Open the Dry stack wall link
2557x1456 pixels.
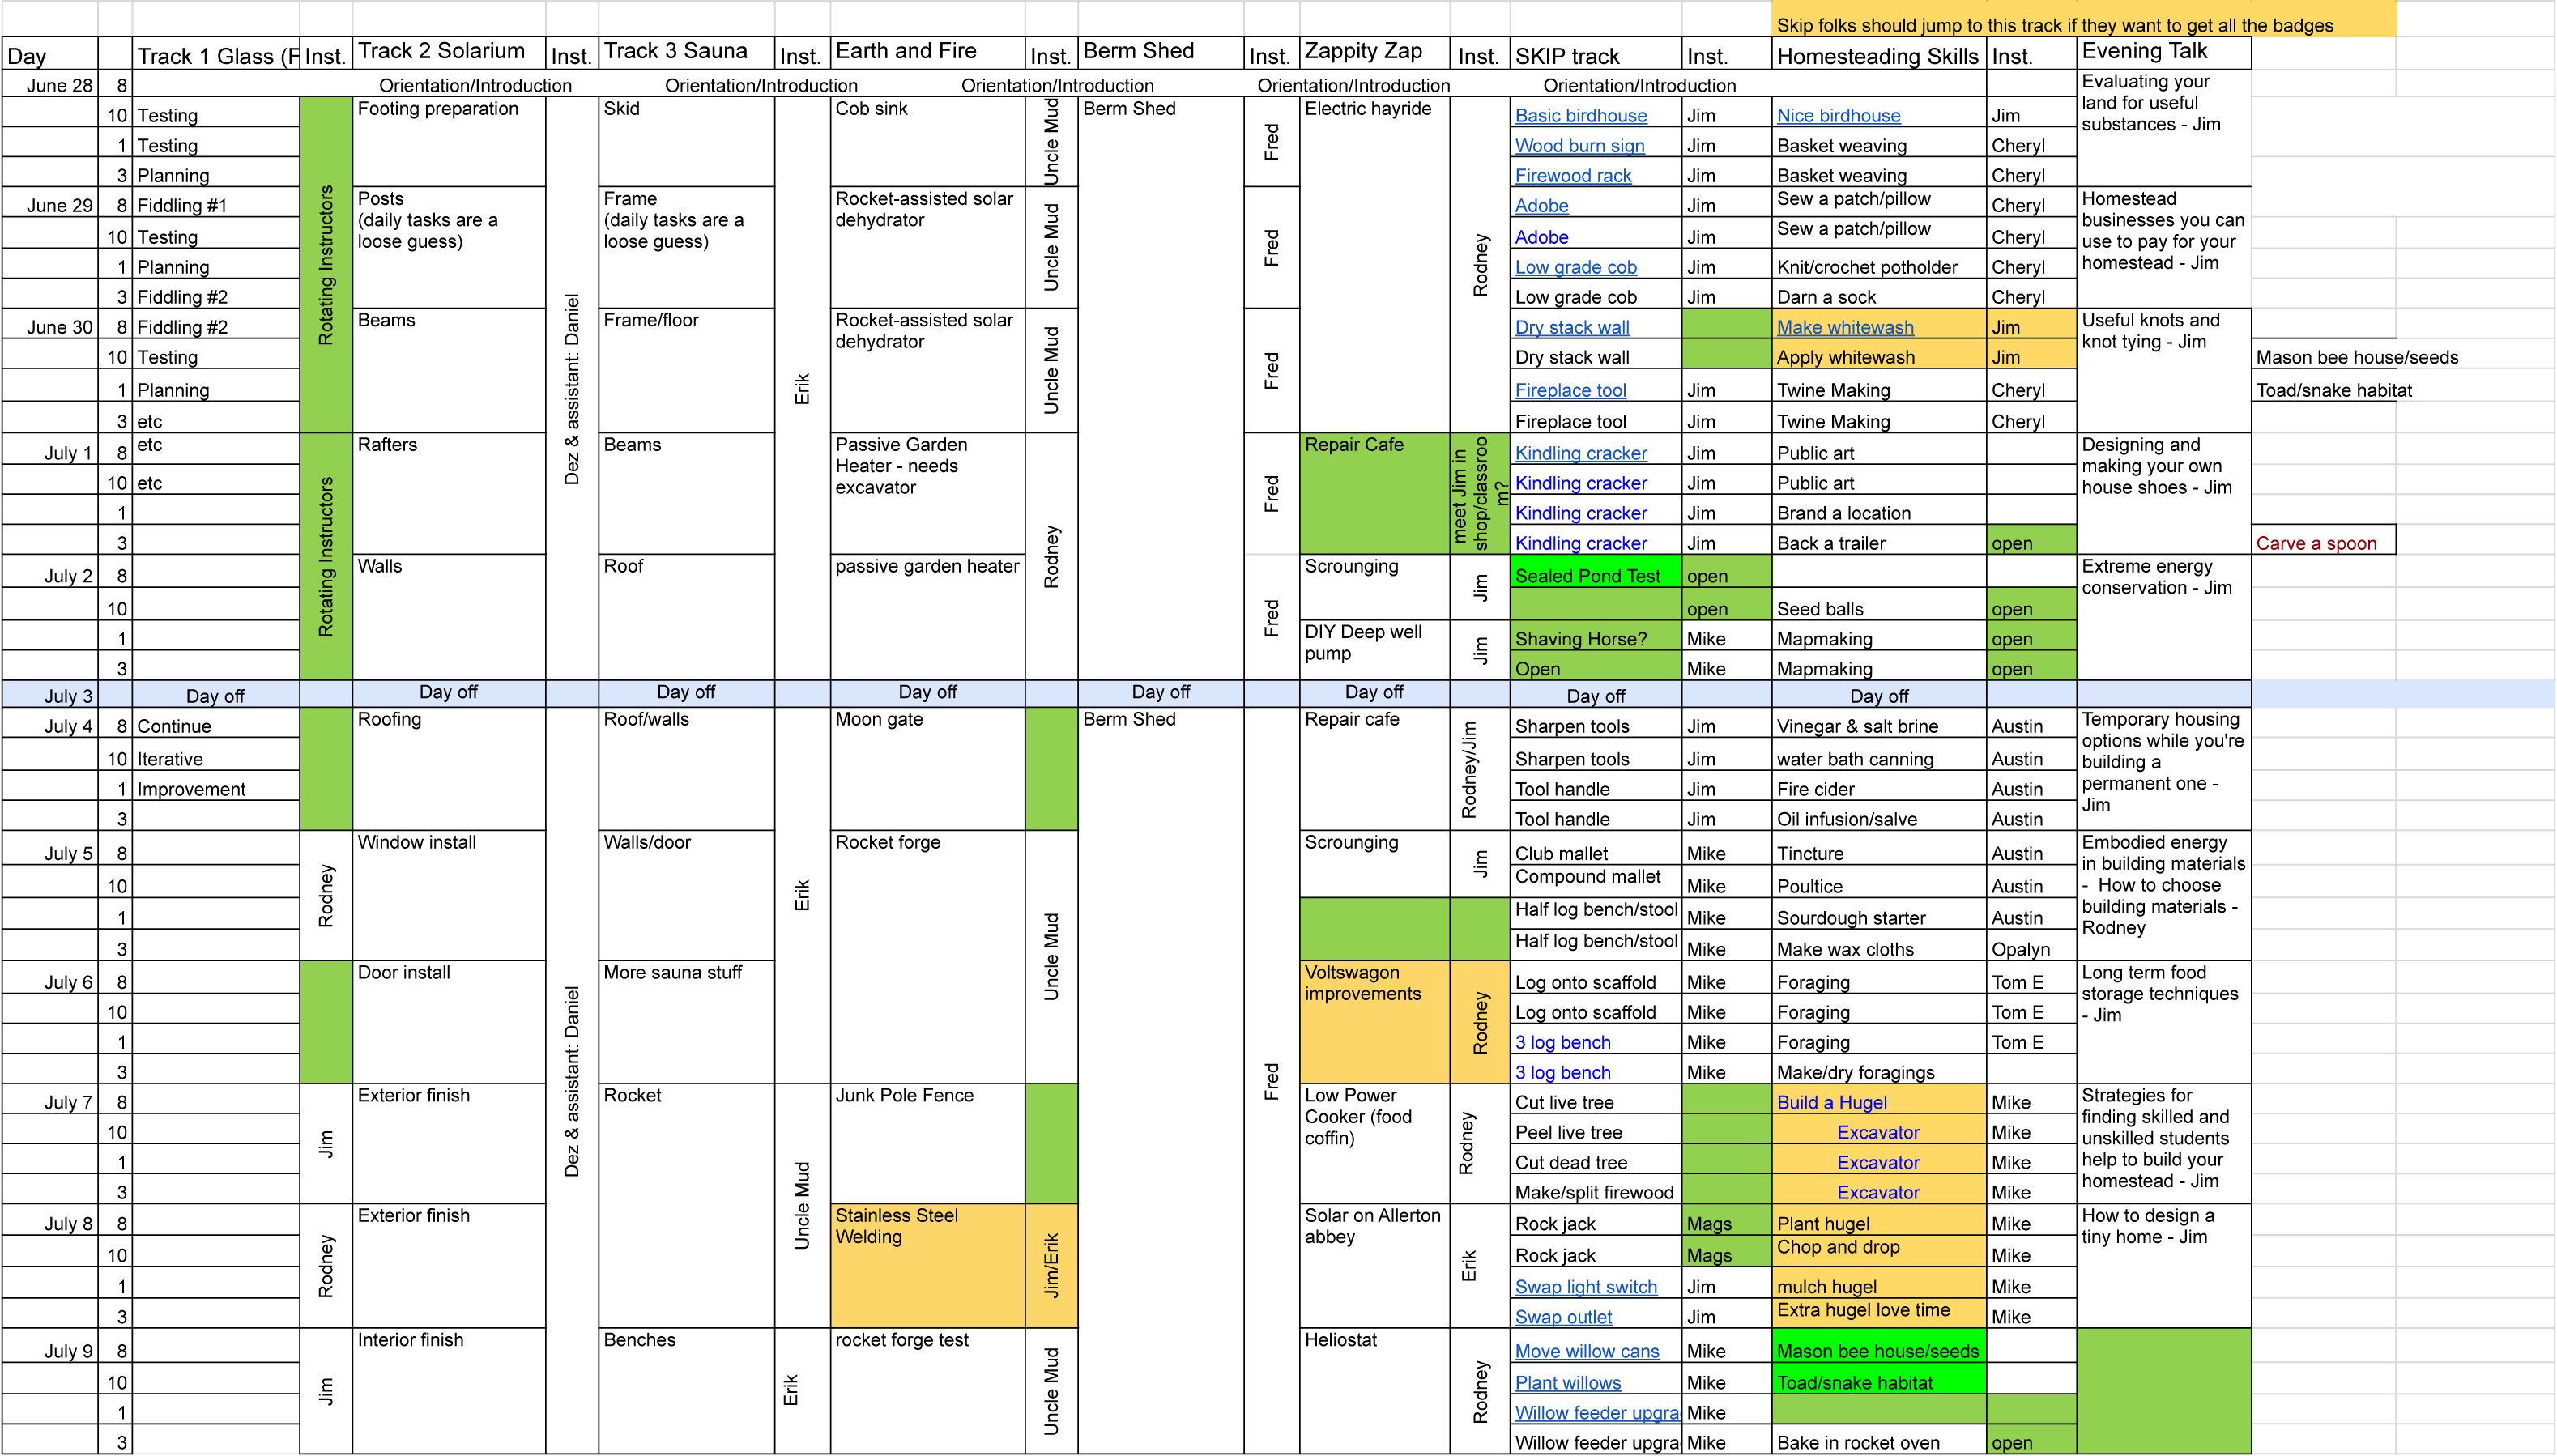1571,327
